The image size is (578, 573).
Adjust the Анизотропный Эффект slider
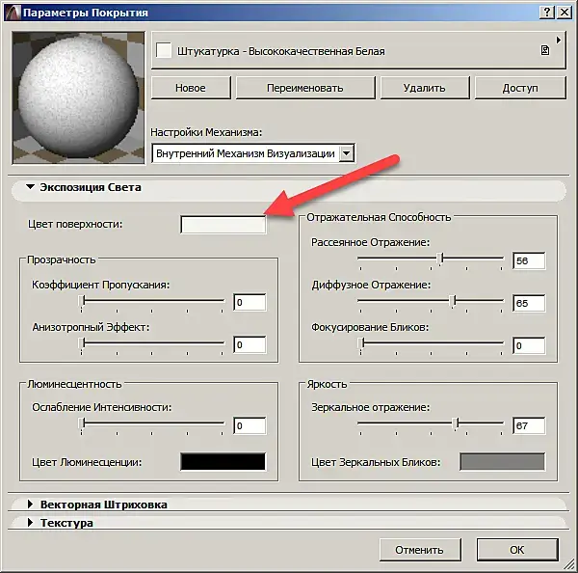[82, 343]
